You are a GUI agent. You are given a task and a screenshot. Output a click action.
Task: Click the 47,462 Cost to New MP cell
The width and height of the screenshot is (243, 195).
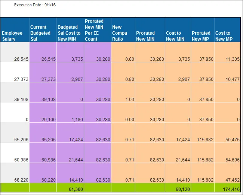coord(231,180)
